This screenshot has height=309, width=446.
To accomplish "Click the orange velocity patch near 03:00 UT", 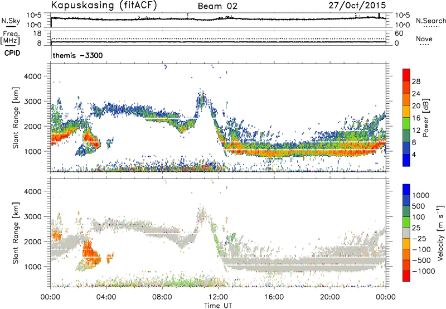I will pos(90,253).
